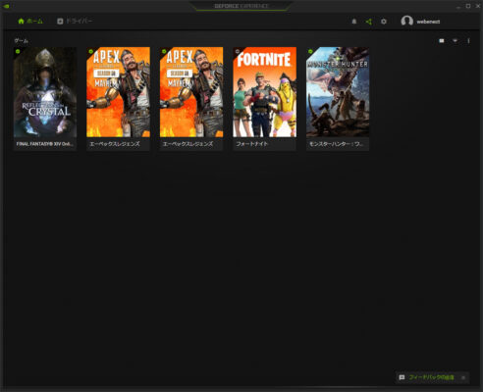Screen dimensions: 483x392
Task: Click the モンスターハンター title label
Action: click(x=336, y=144)
